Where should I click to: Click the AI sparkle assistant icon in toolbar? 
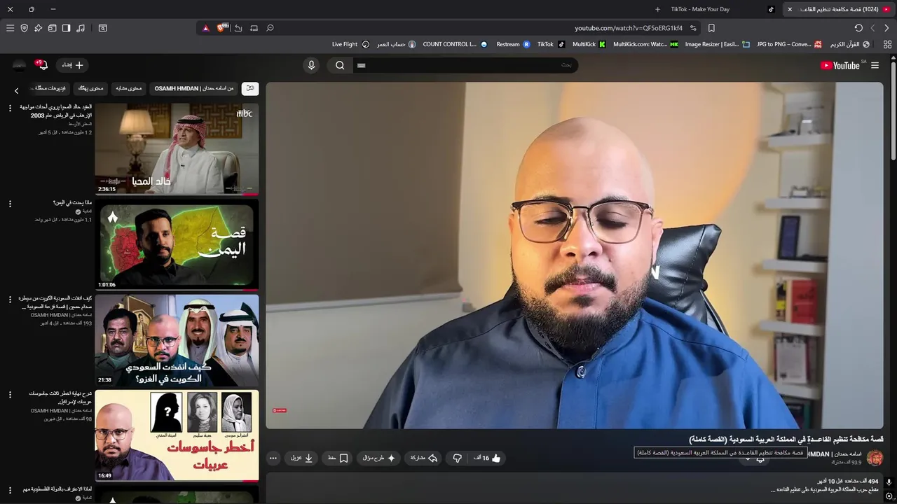(x=38, y=28)
